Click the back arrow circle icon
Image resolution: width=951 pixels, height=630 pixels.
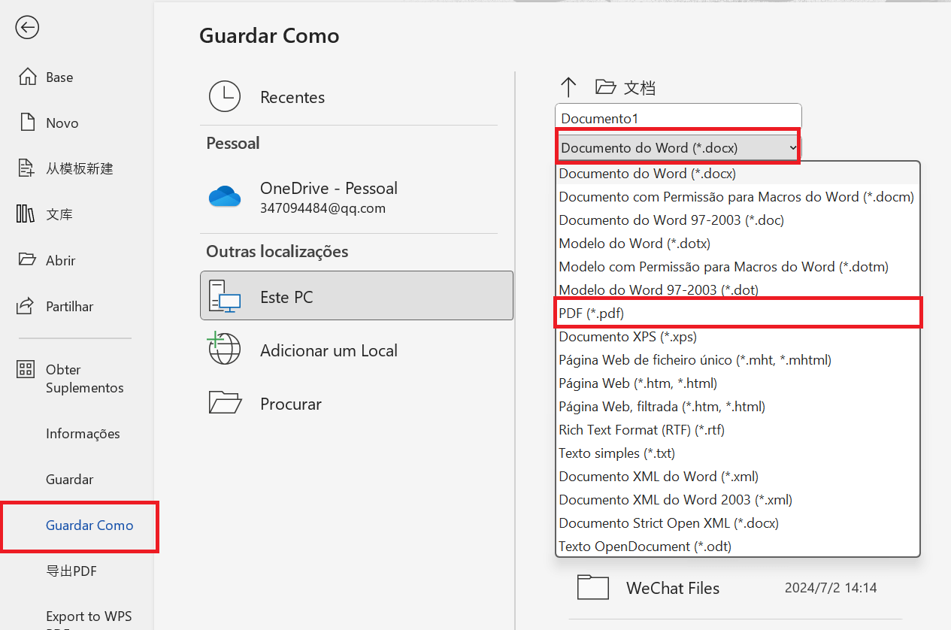click(x=27, y=28)
